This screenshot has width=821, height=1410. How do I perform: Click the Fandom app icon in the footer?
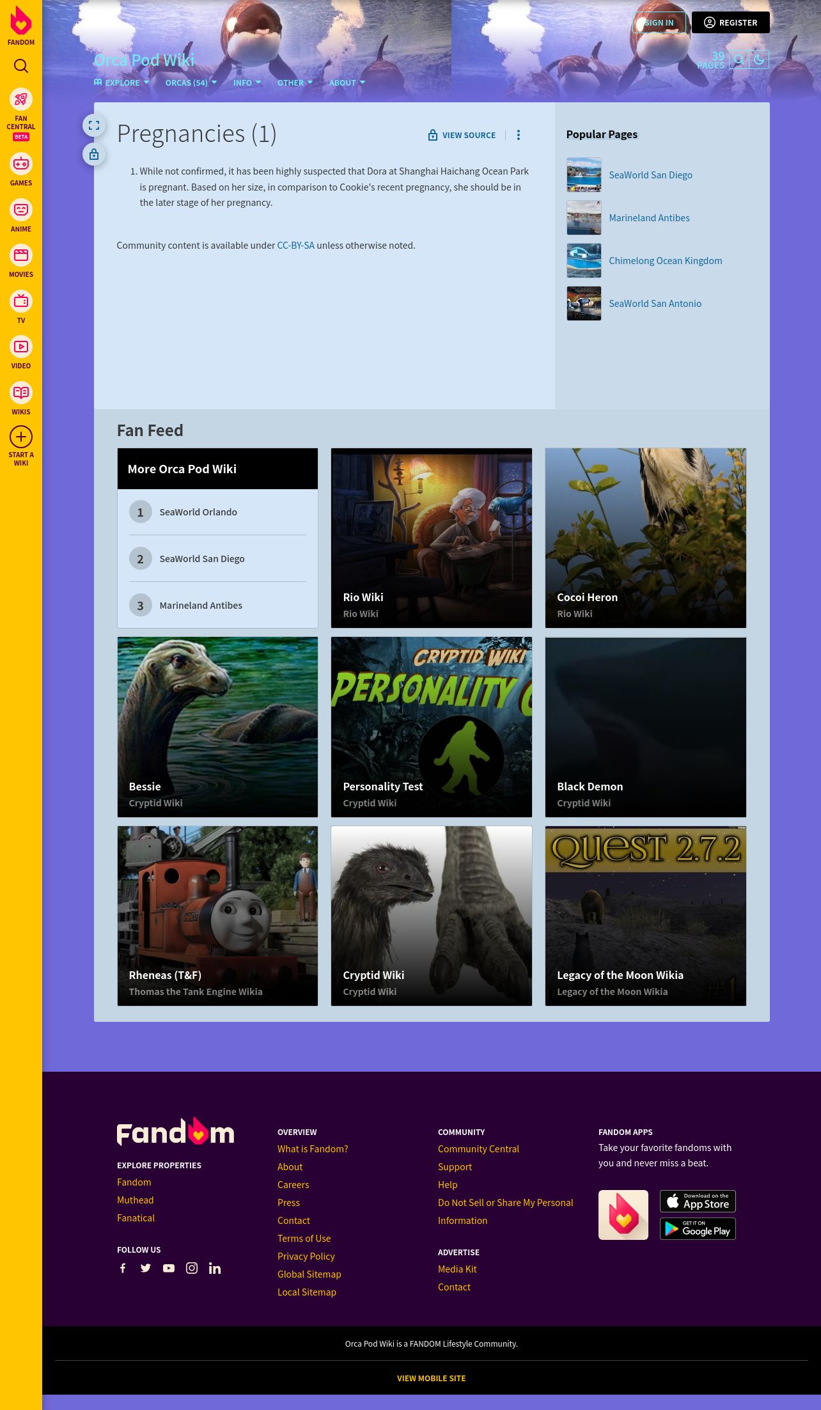point(623,1215)
